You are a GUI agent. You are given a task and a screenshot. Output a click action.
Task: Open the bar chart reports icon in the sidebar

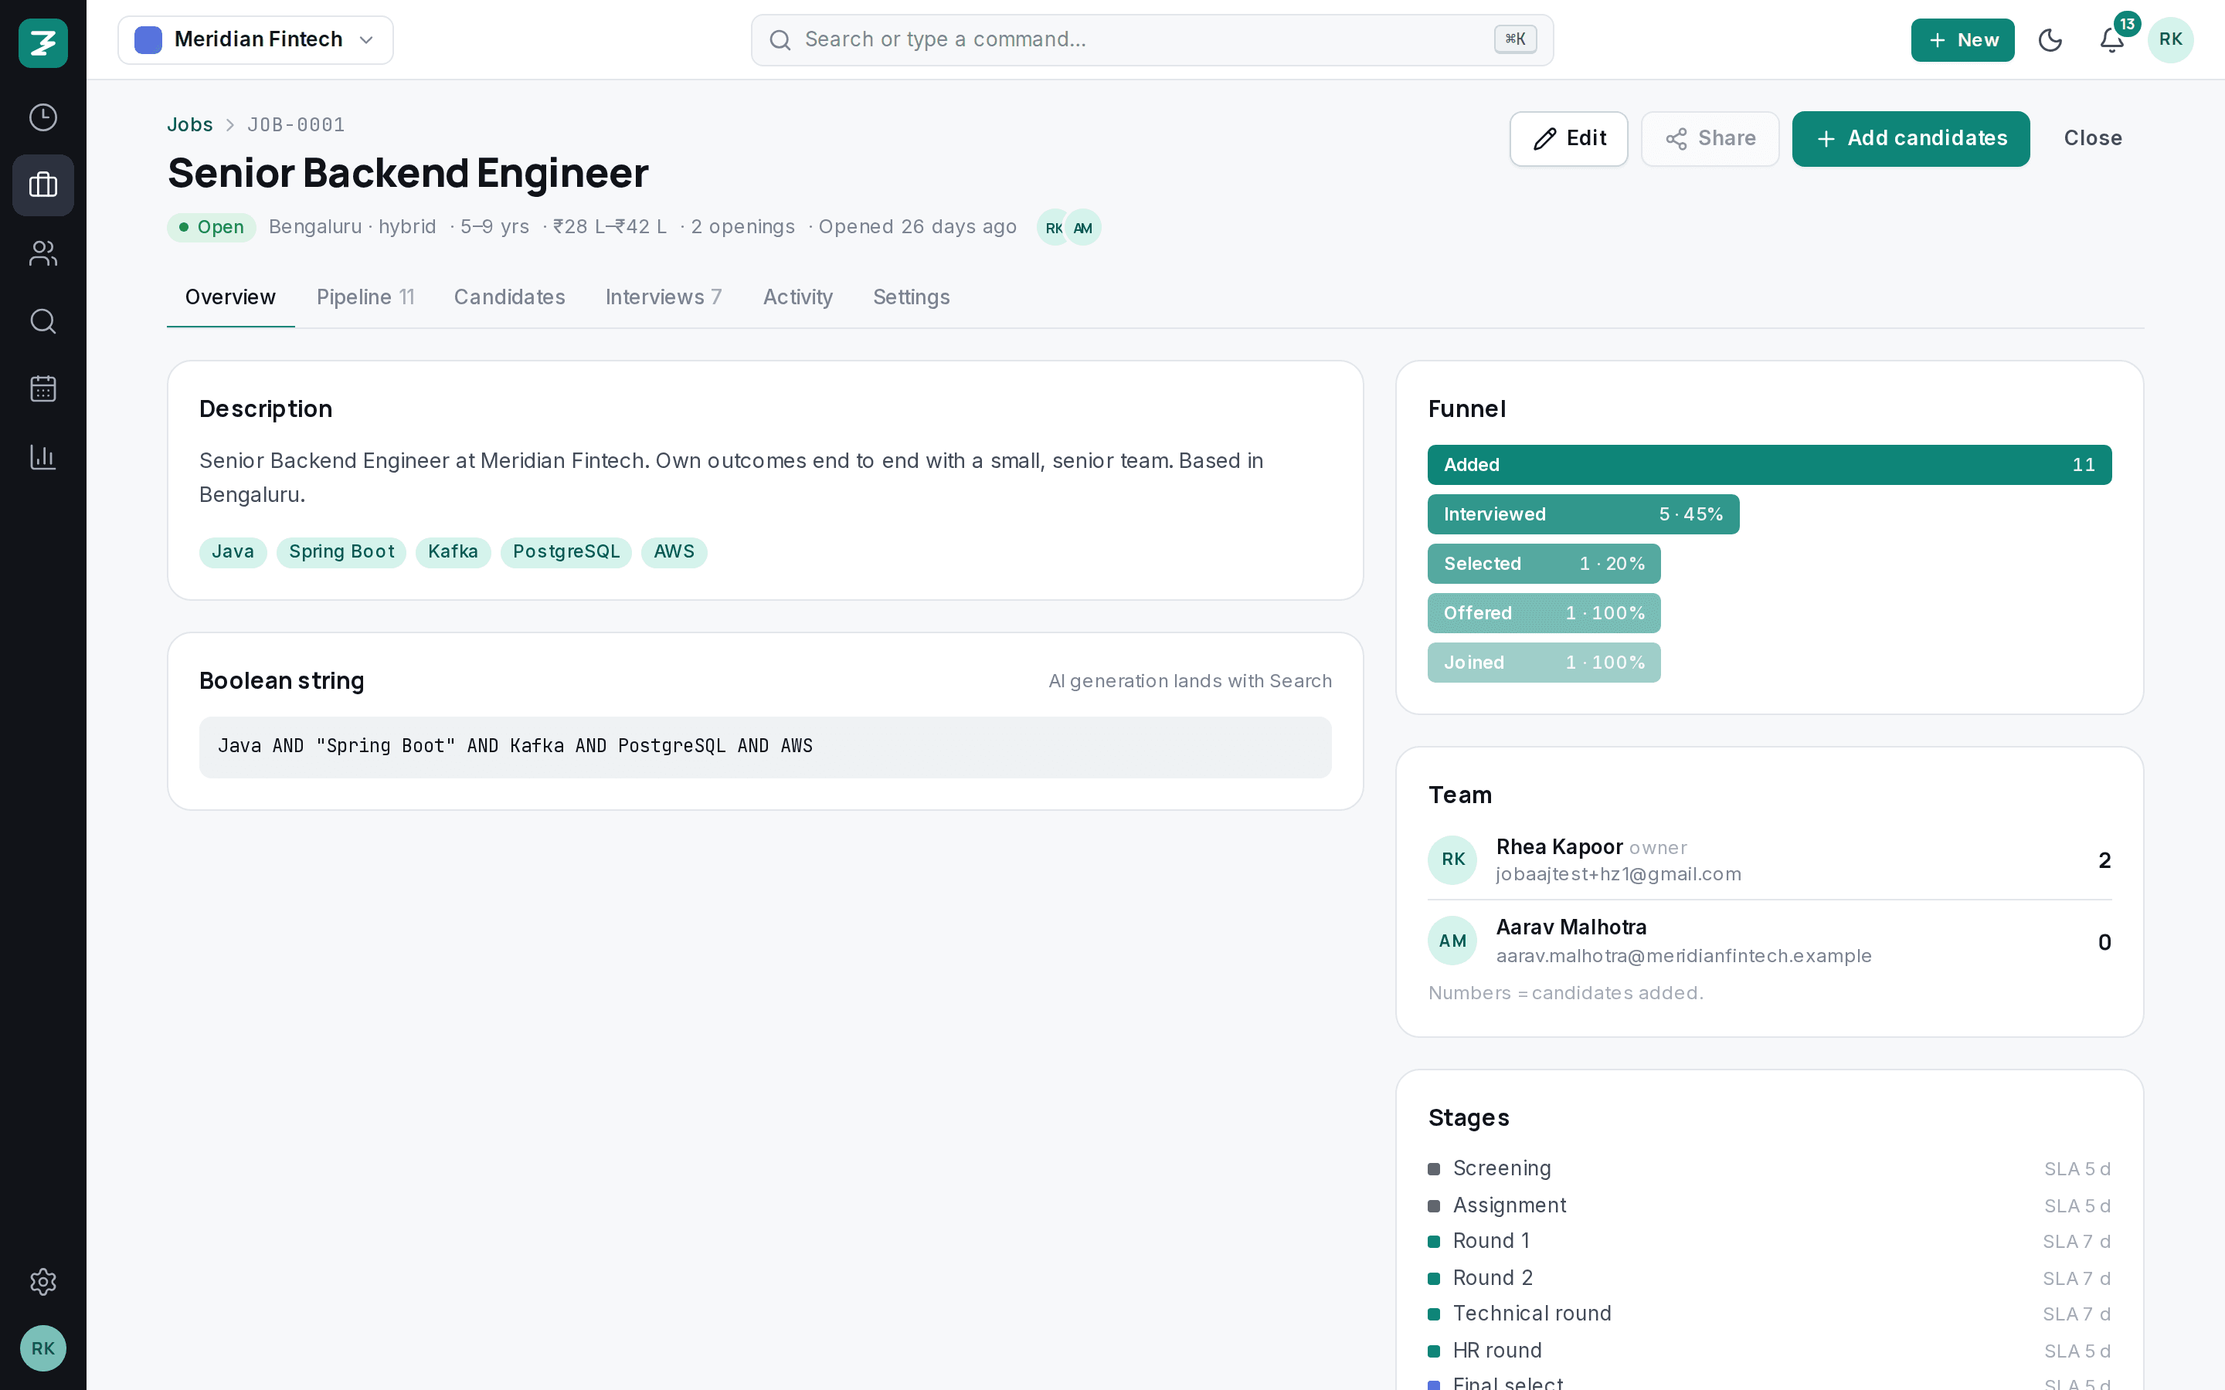click(x=43, y=457)
